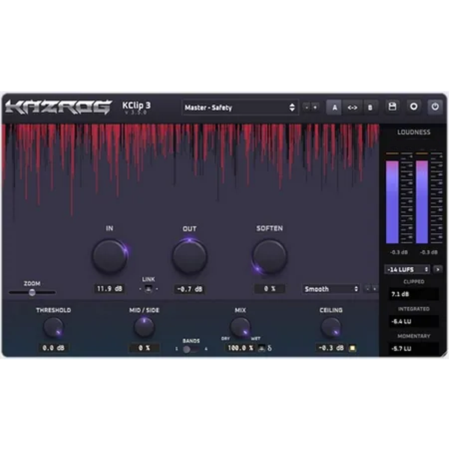Toggle the Bands switch between 1 and 4
449x449 pixels.
(190, 349)
